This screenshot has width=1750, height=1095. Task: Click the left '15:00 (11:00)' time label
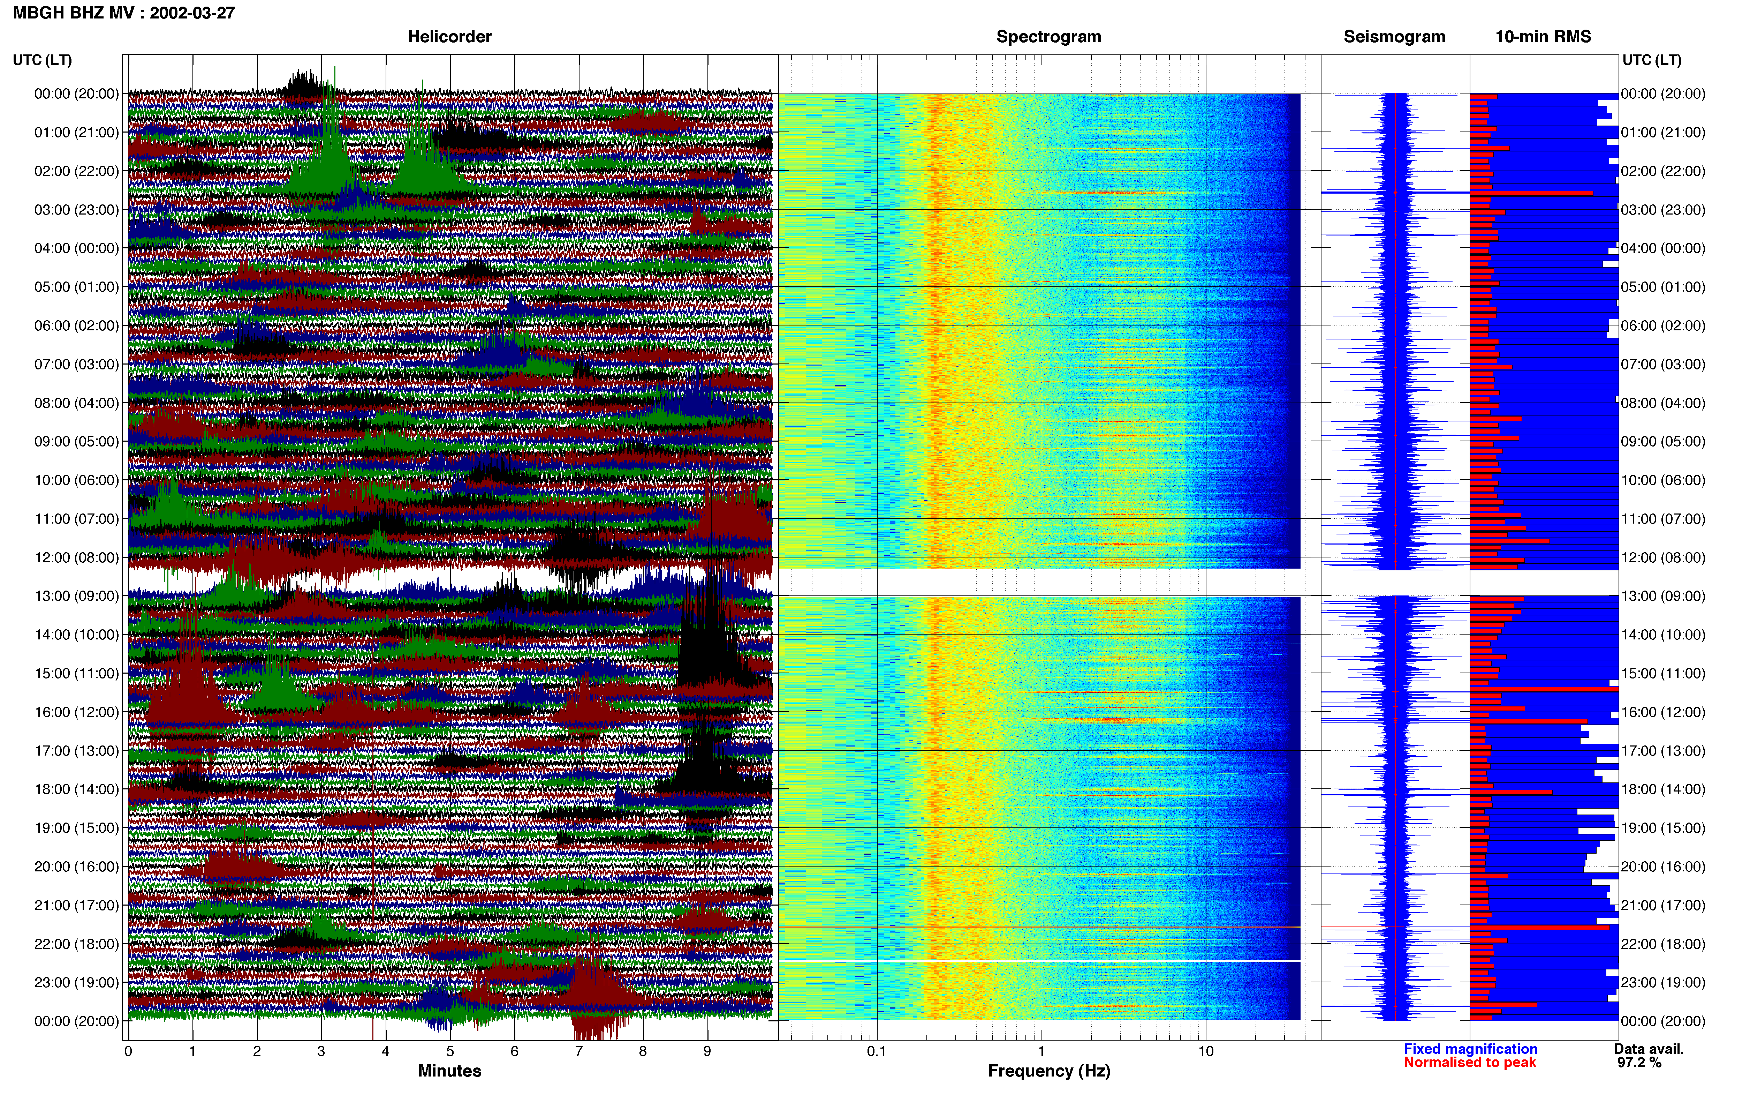point(77,674)
